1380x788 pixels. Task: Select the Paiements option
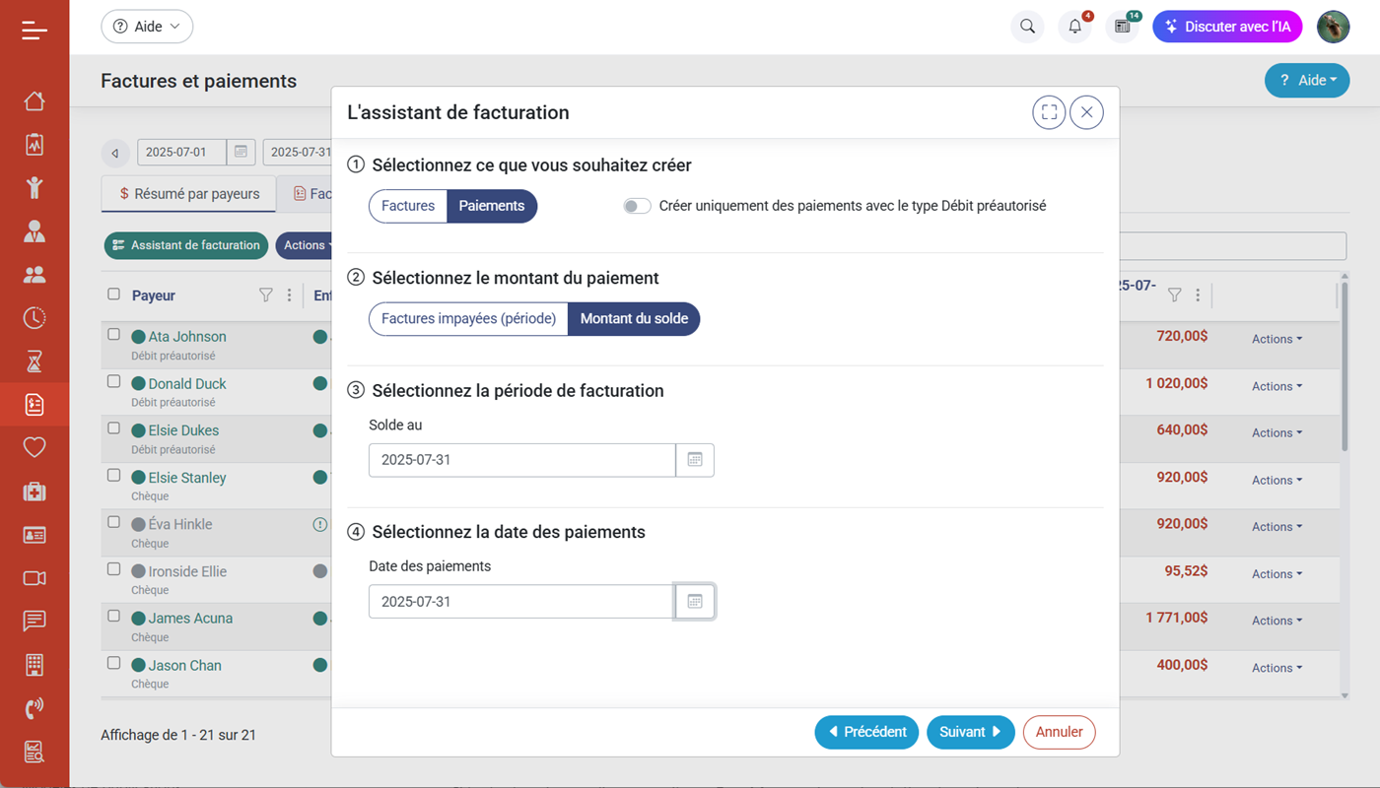tap(492, 206)
